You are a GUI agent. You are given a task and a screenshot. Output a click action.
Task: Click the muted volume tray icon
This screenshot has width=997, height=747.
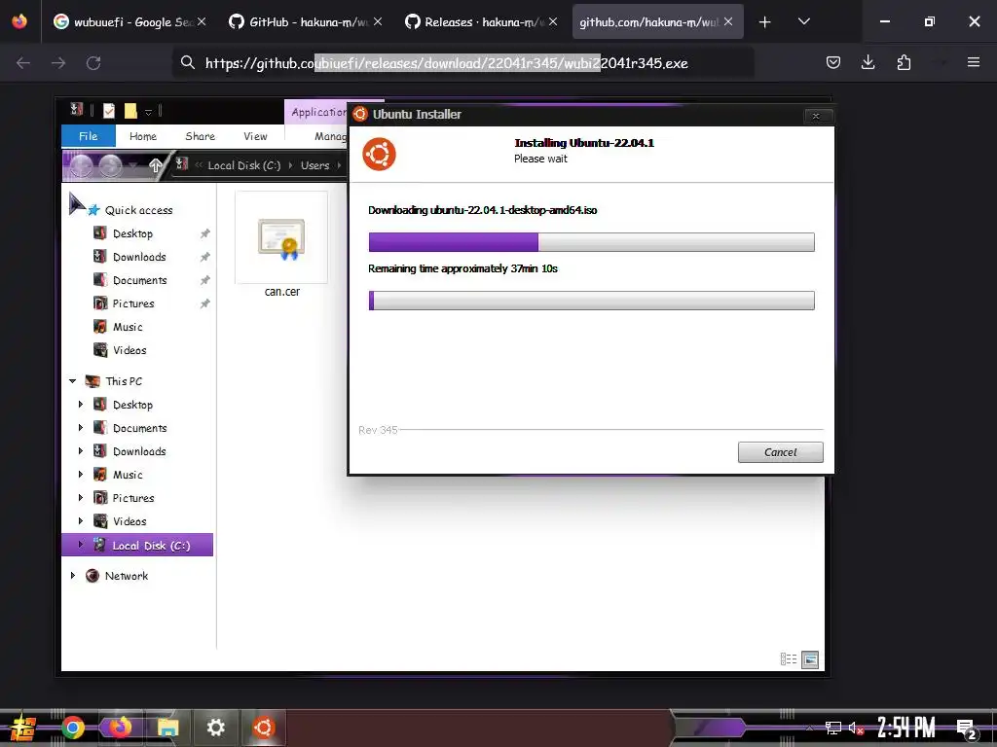[856, 729]
